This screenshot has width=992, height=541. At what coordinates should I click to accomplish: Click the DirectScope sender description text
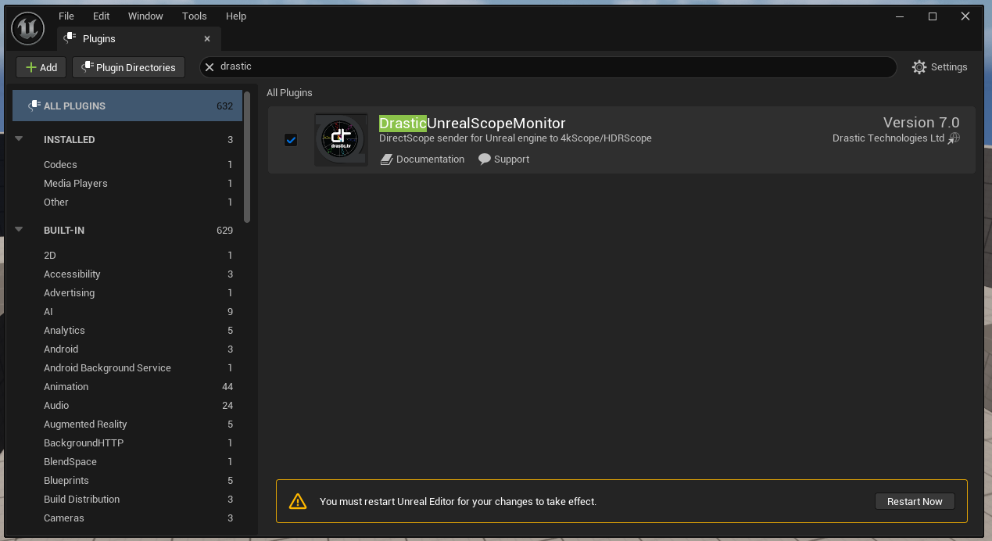[x=515, y=138]
